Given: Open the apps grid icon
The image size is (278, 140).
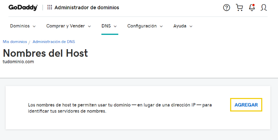Looking at the screenshot, I should (50, 7).
